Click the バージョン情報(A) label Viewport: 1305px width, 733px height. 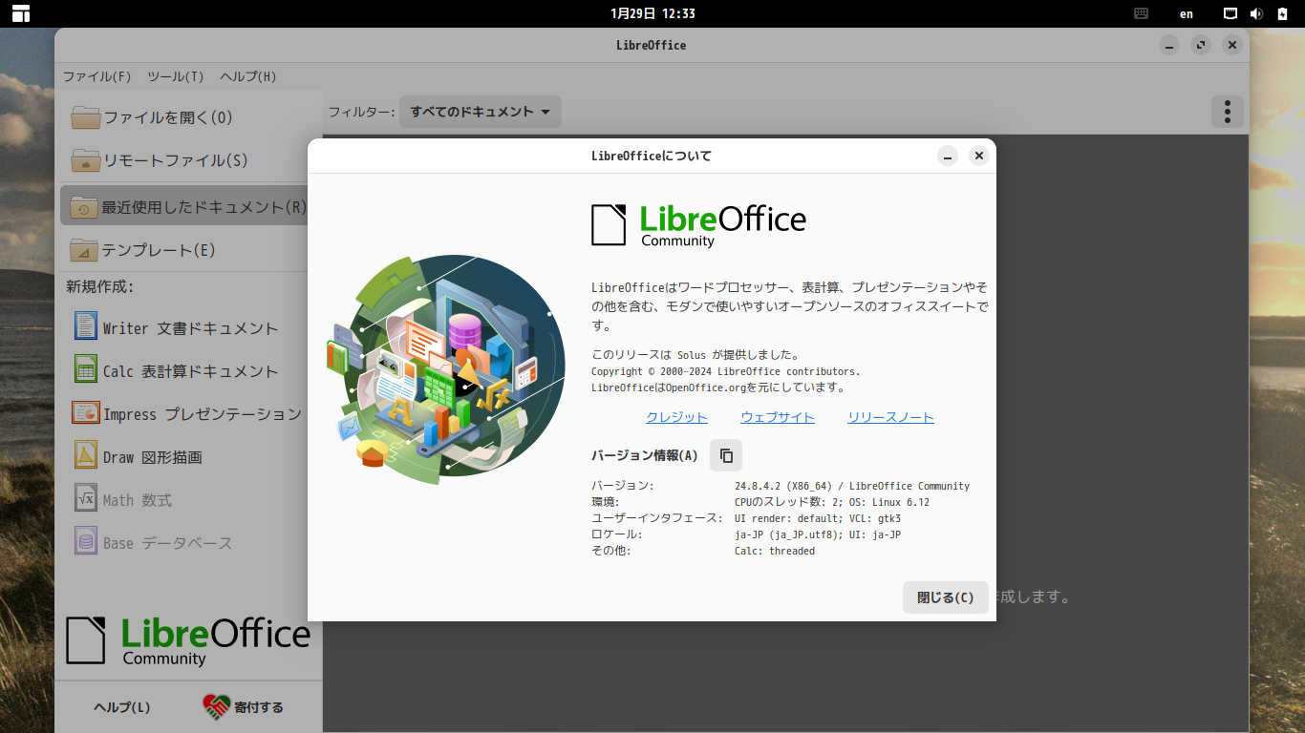tap(645, 455)
